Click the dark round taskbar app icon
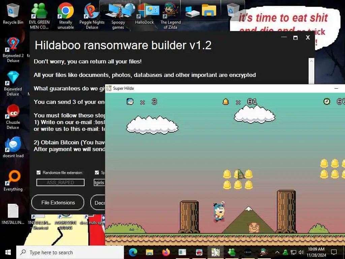345x259 pixels. [248, 252]
